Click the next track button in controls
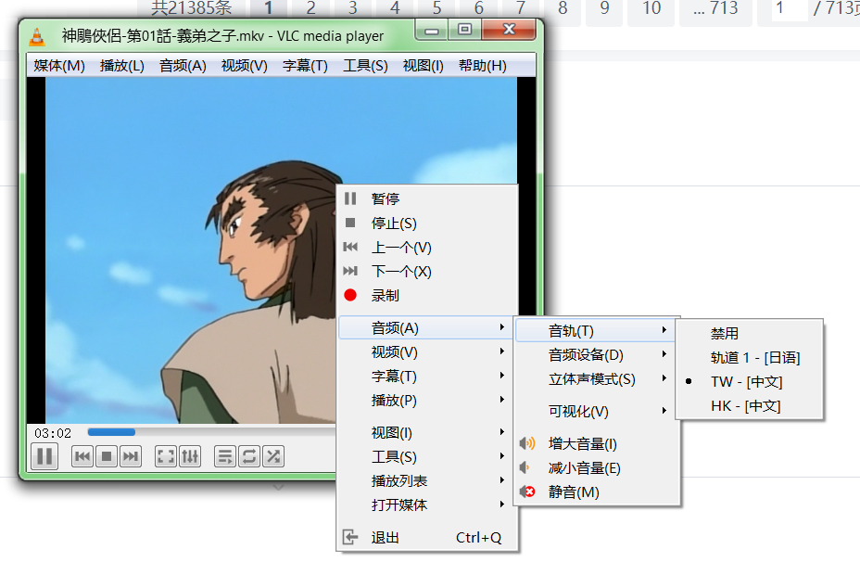This screenshot has width=860, height=562. point(131,456)
